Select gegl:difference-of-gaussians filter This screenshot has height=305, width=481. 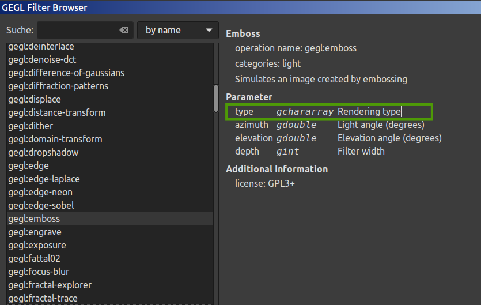tap(110, 73)
